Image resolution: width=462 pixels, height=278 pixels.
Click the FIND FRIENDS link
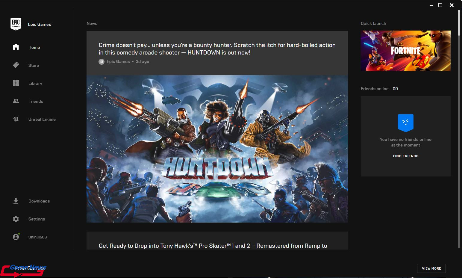(405, 156)
